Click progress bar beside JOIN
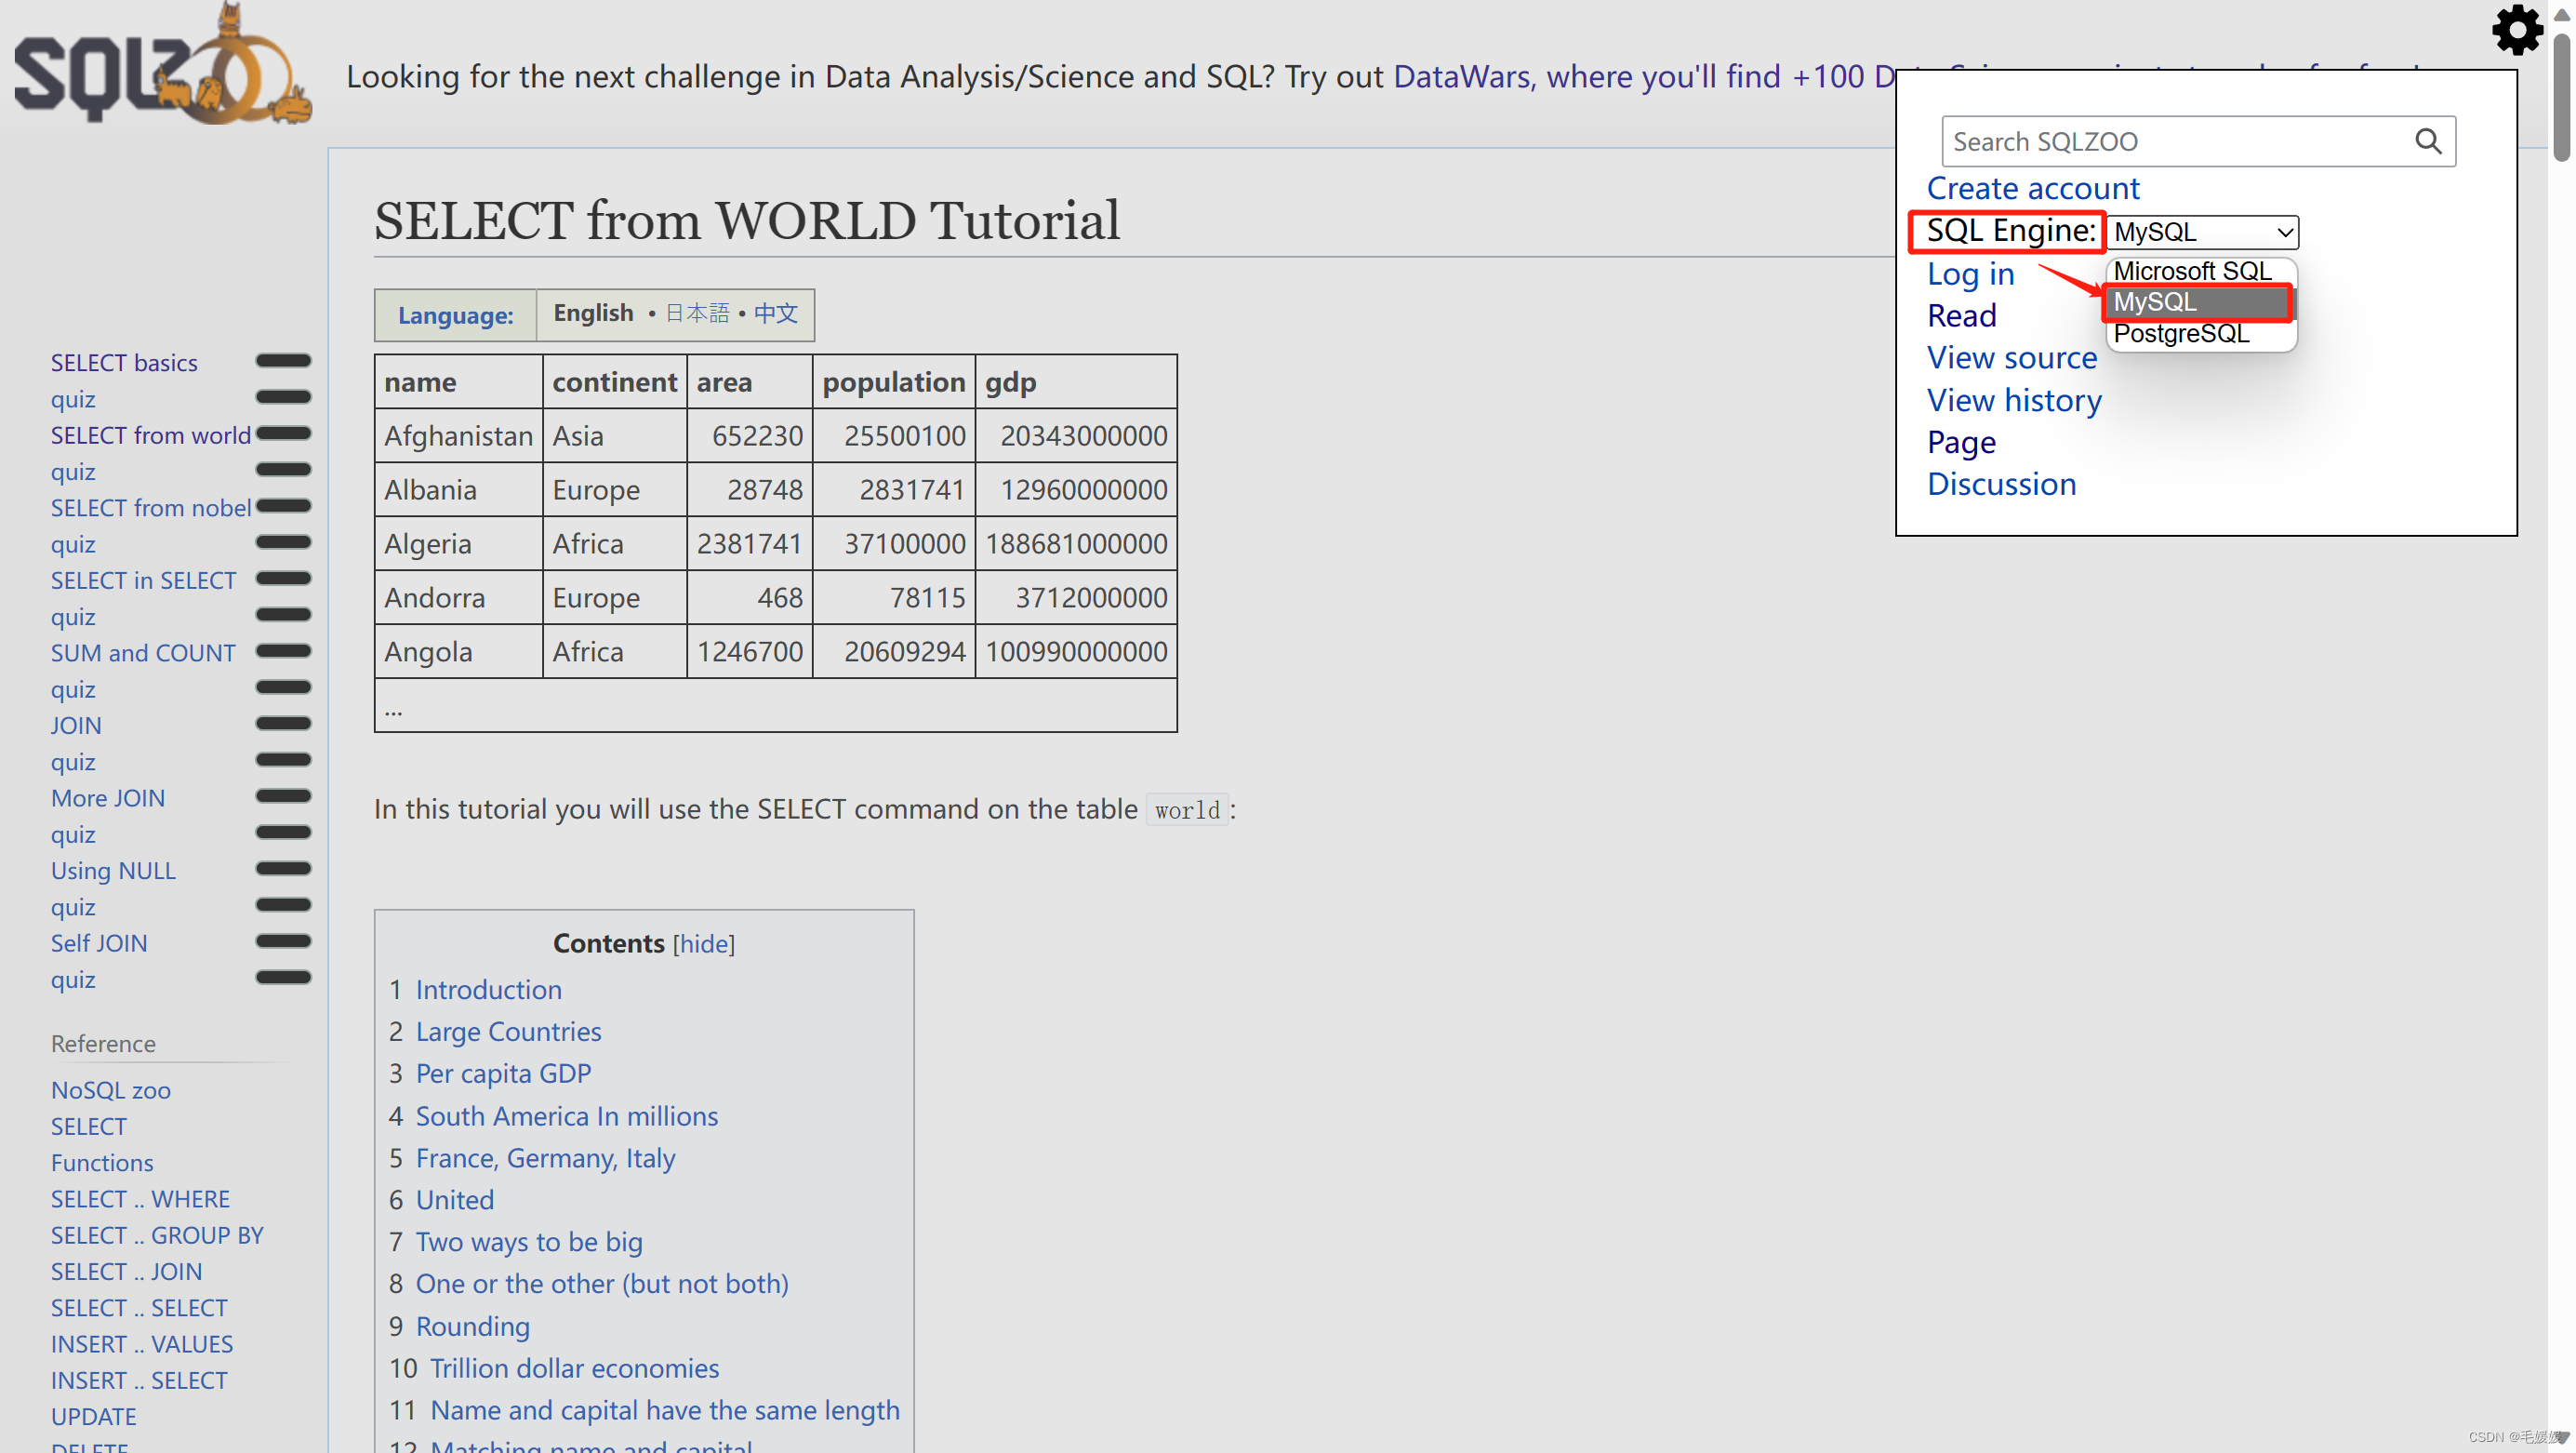Screen dimensions: 2576x1453 click(x=283, y=724)
